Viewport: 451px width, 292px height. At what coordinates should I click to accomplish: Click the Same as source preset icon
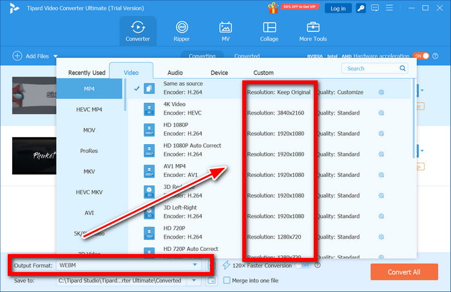(x=149, y=88)
